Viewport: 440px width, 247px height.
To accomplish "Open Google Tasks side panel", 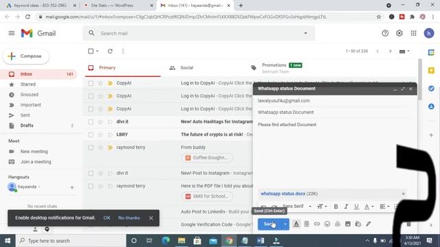I will (x=431, y=89).
